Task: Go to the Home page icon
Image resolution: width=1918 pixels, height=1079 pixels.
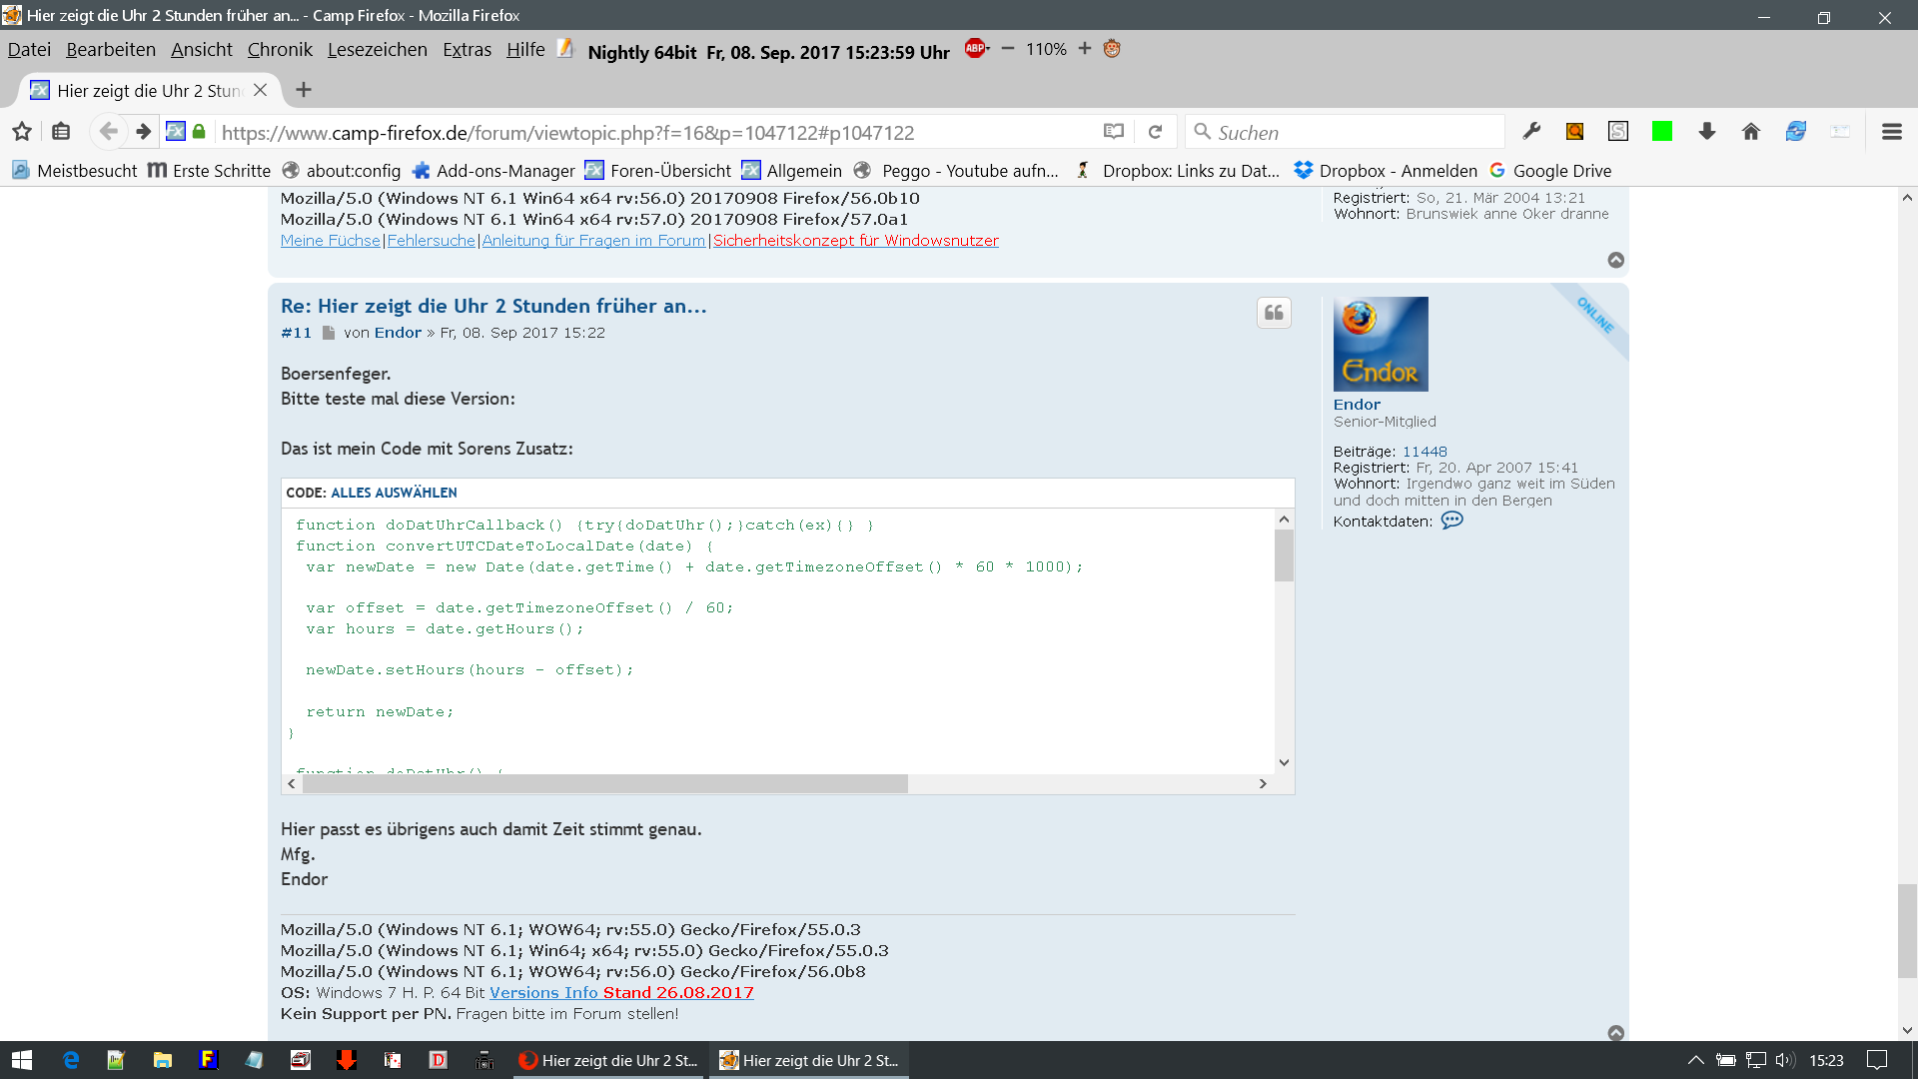Action: pos(1751,131)
